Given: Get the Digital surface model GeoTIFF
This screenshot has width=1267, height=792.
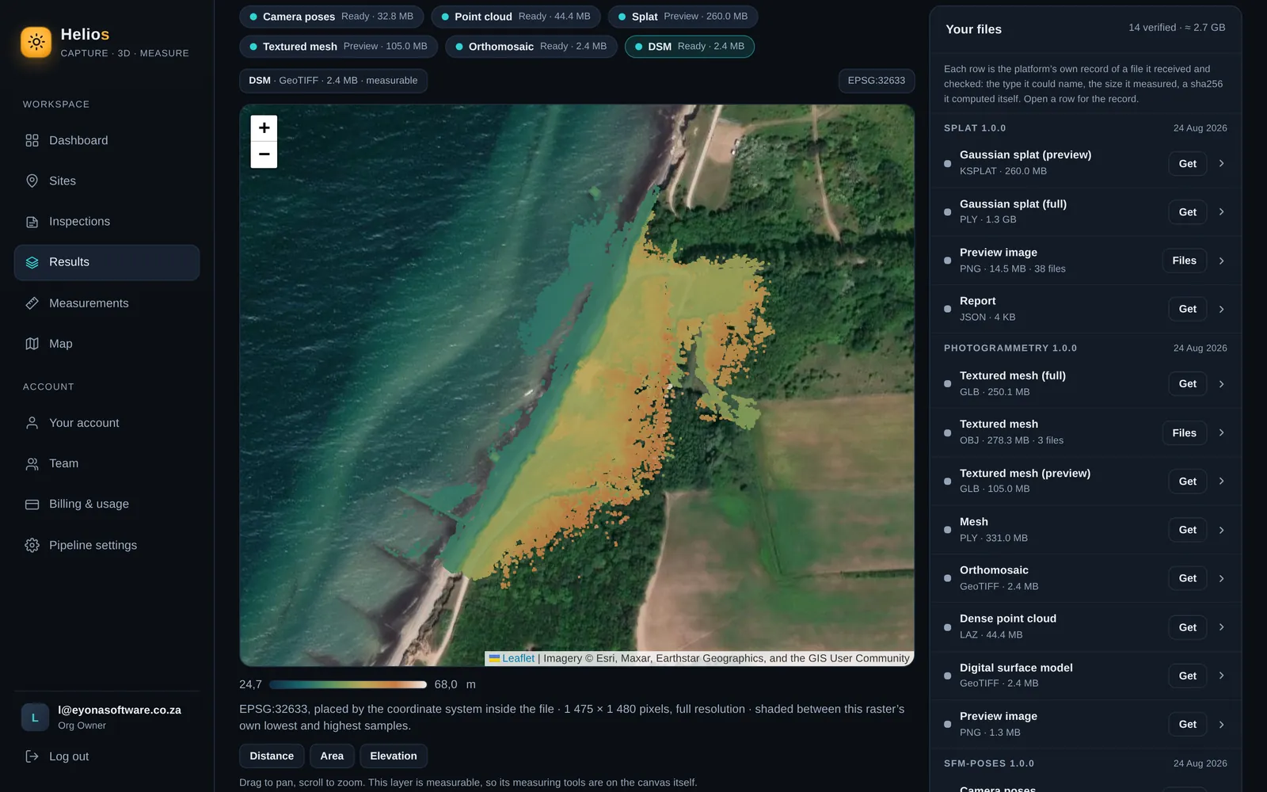Looking at the screenshot, I should coord(1187,676).
